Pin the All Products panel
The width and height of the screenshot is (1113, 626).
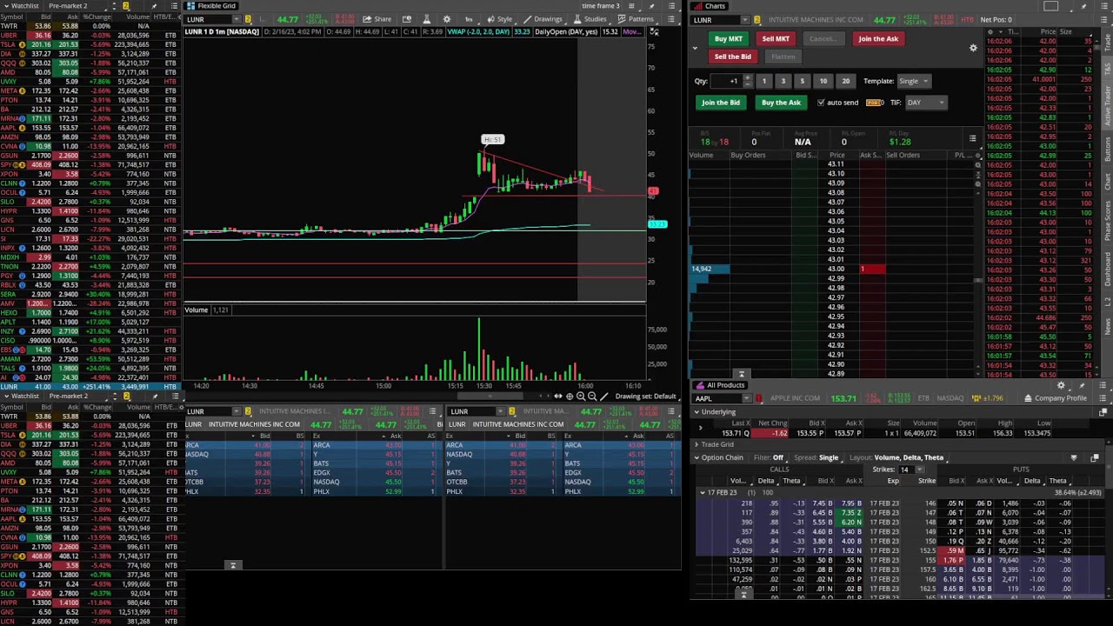pos(1082,385)
